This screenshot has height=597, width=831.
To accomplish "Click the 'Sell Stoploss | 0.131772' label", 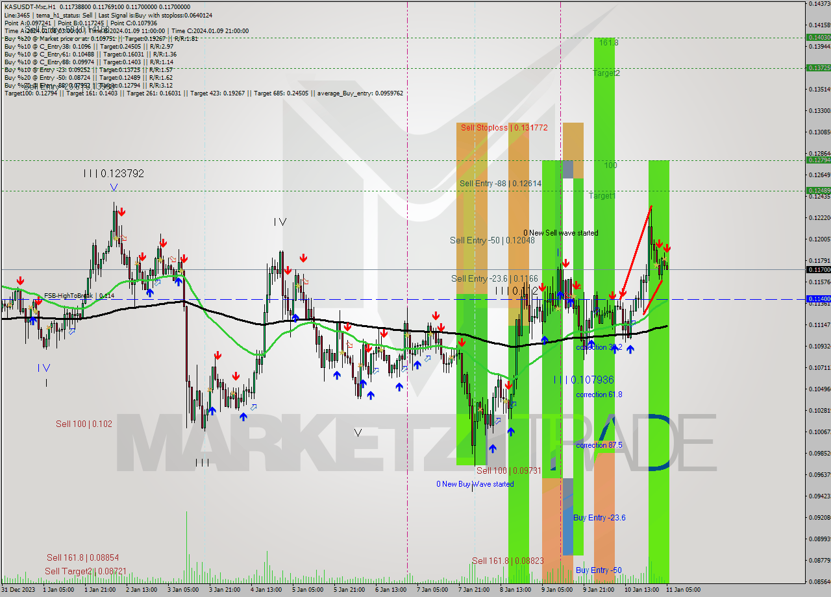I will (x=504, y=128).
